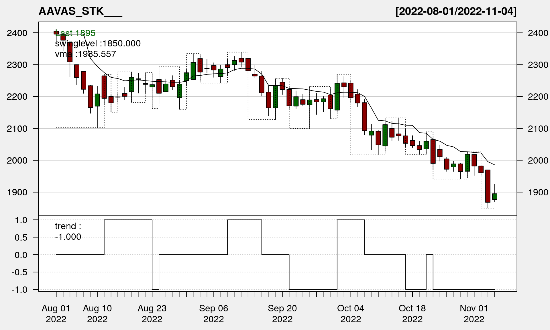Click the Nov 01 2022 axis label
Viewport: 550px width, 330px height.
tap(474, 314)
